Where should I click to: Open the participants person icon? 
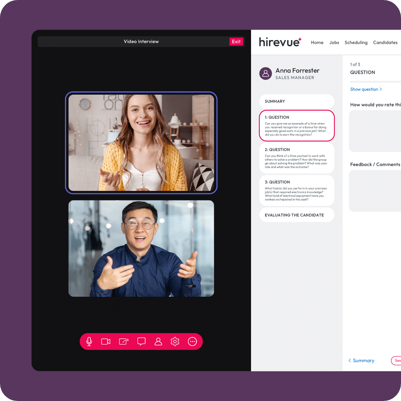(x=158, y=341)
